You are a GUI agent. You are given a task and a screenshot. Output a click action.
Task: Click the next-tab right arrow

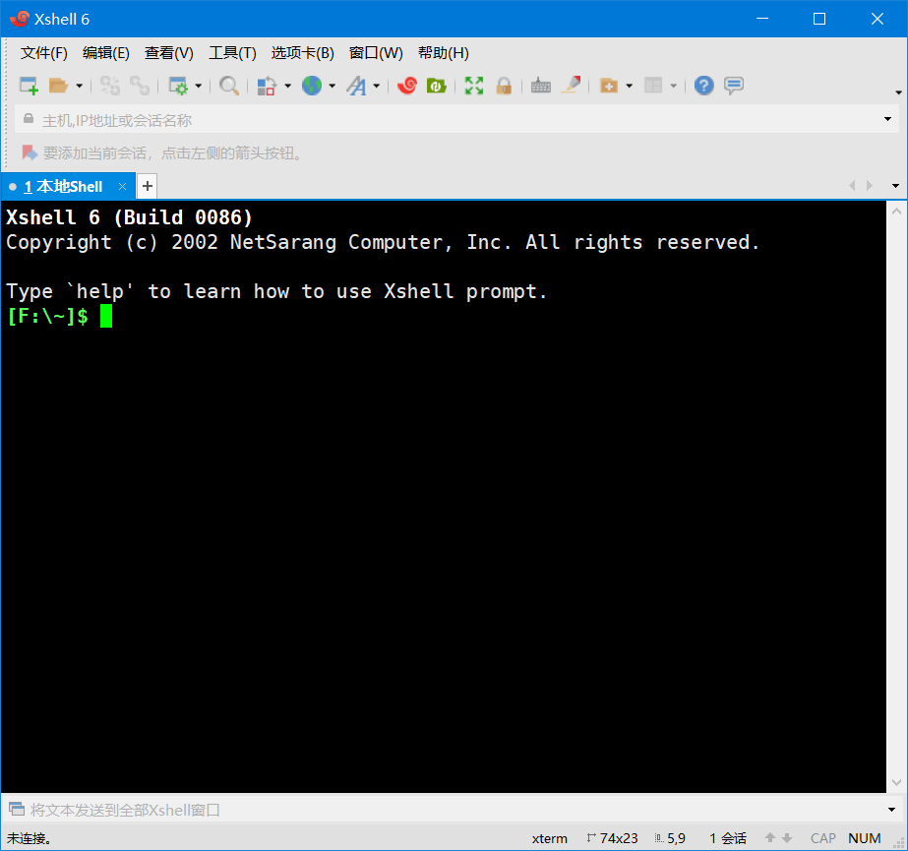870,185
